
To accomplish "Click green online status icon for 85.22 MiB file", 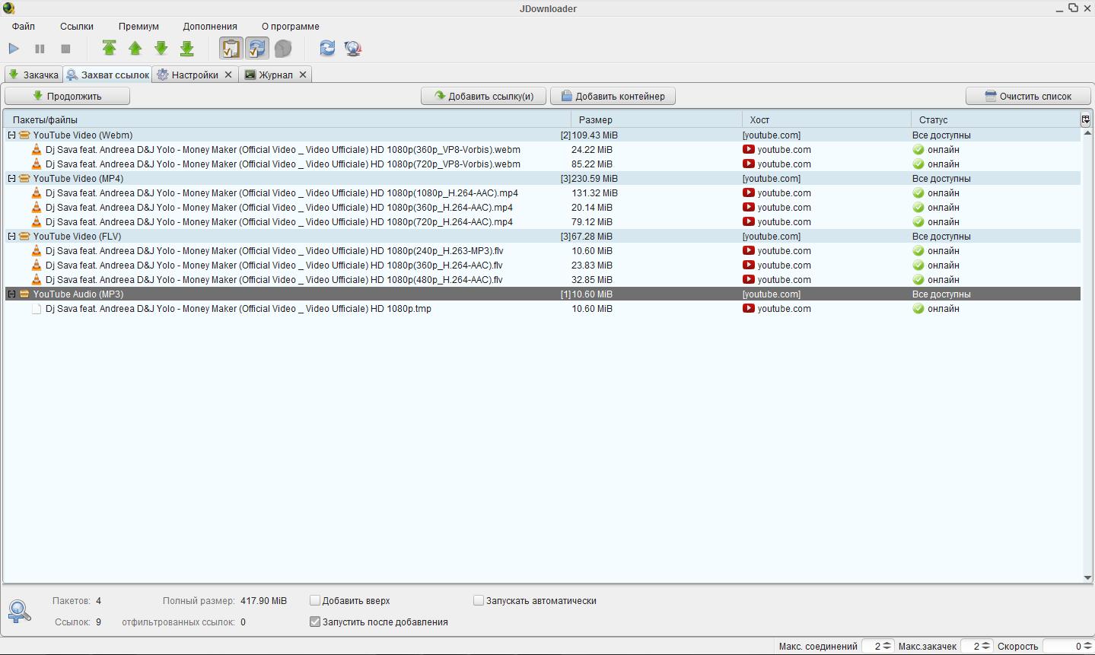I will tap(918, 164).
